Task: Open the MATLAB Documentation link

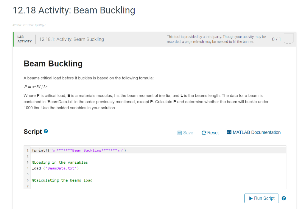Action: point(254,132)
